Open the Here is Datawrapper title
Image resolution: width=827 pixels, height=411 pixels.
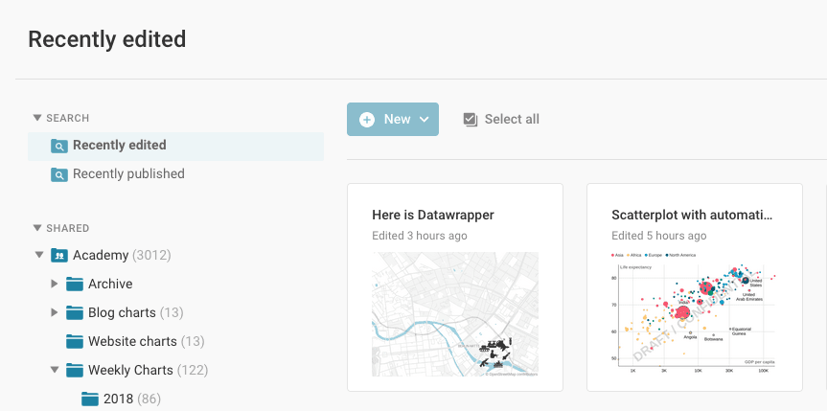tap(433, 215)
